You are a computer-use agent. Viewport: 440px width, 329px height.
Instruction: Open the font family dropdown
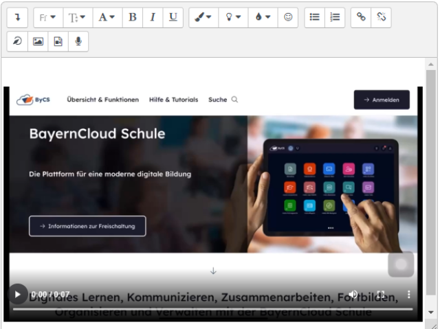click(47, 18)
